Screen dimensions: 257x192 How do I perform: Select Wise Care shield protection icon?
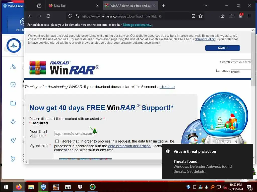tap(13, 84)
